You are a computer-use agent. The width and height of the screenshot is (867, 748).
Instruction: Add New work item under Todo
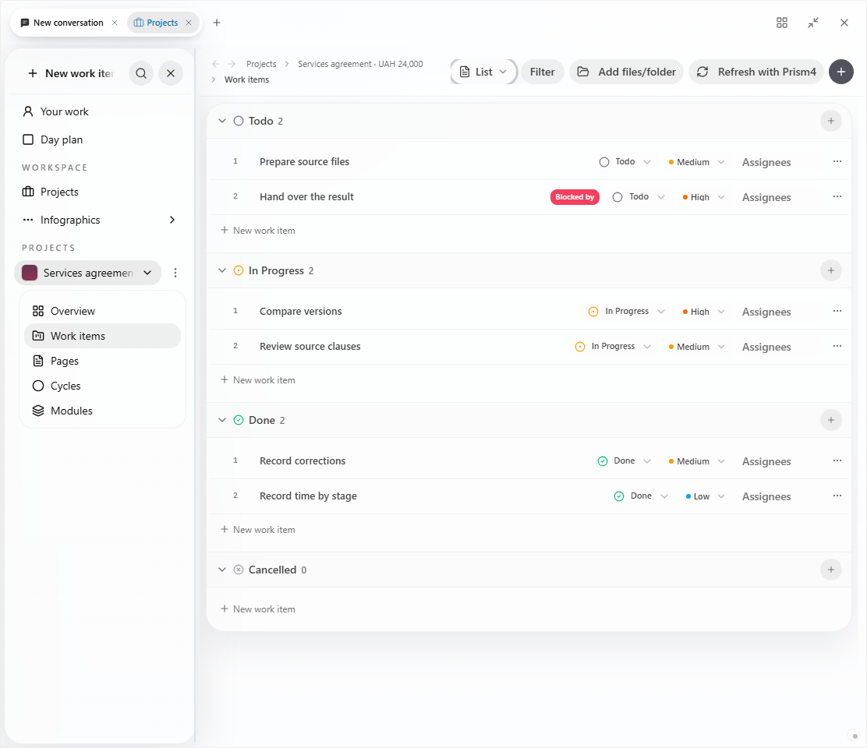257,231
